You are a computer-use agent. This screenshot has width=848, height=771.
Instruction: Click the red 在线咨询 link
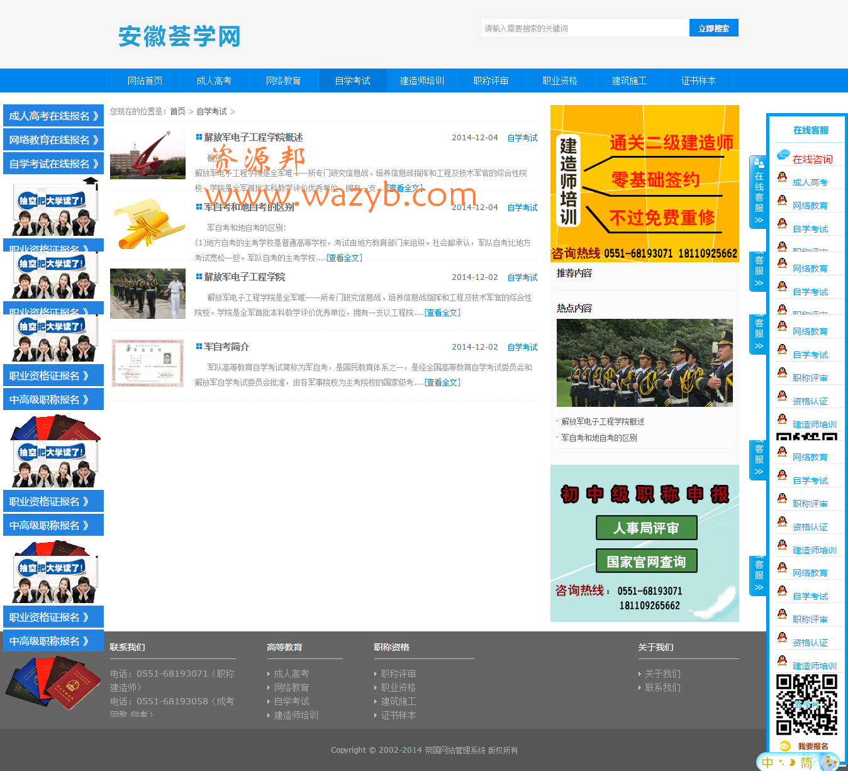pos(812,159)
